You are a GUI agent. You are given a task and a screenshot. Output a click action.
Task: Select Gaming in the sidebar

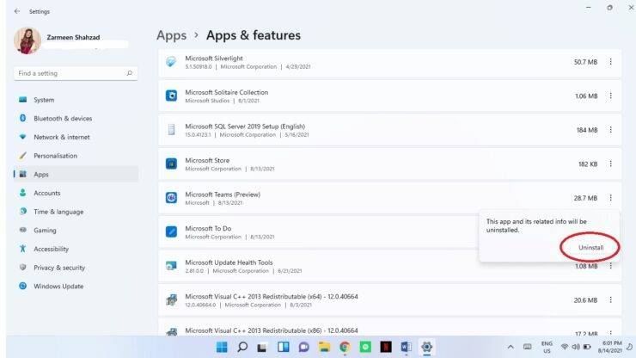click(76, 230)
